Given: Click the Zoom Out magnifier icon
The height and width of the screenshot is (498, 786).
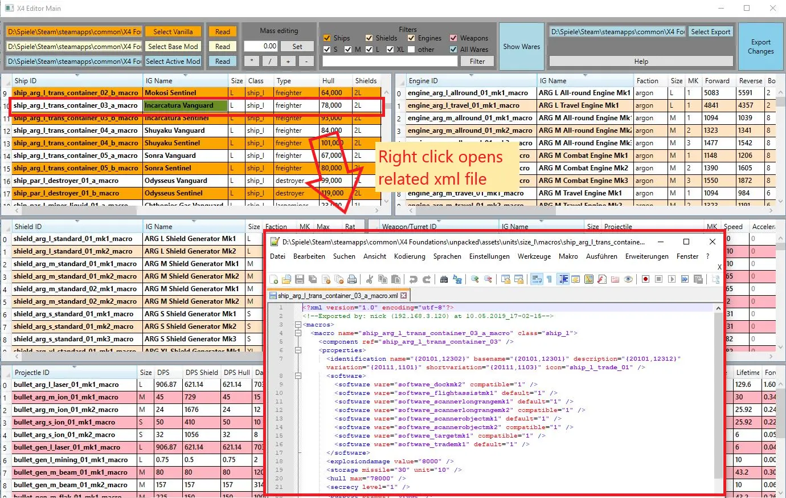Looking at the screenshot, I should (488, 279).
